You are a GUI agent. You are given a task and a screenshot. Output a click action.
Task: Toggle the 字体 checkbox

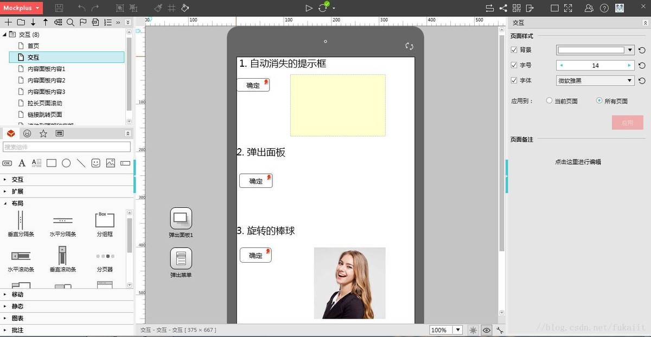tap(514, 80)
